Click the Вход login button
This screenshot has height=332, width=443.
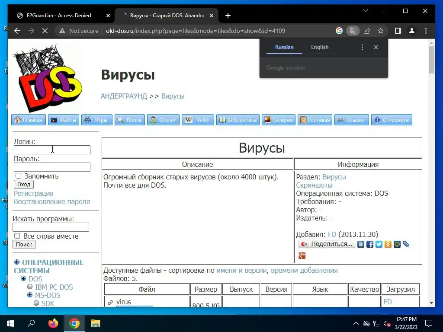click(x=24, y=184)
